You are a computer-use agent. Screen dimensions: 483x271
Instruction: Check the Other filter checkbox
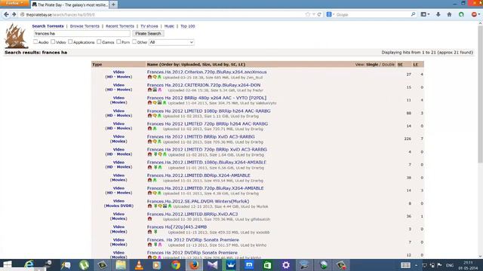coord(134,41)
